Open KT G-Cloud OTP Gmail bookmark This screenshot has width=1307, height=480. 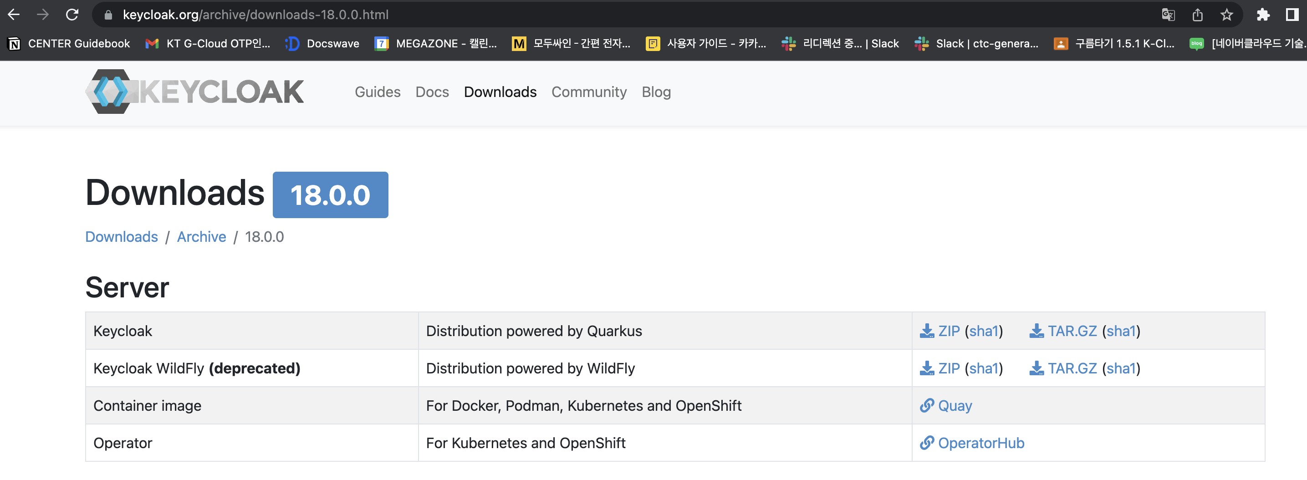pos(208,44)
